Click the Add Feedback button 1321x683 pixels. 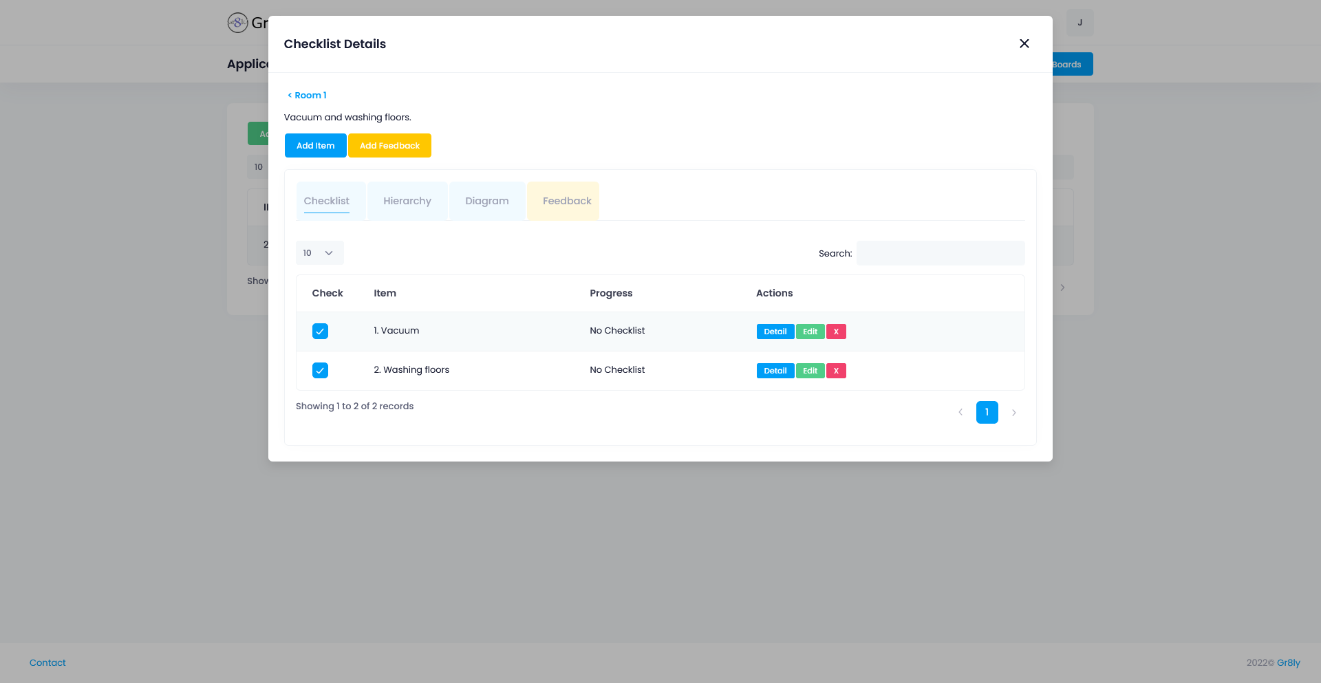coord(389,145)
